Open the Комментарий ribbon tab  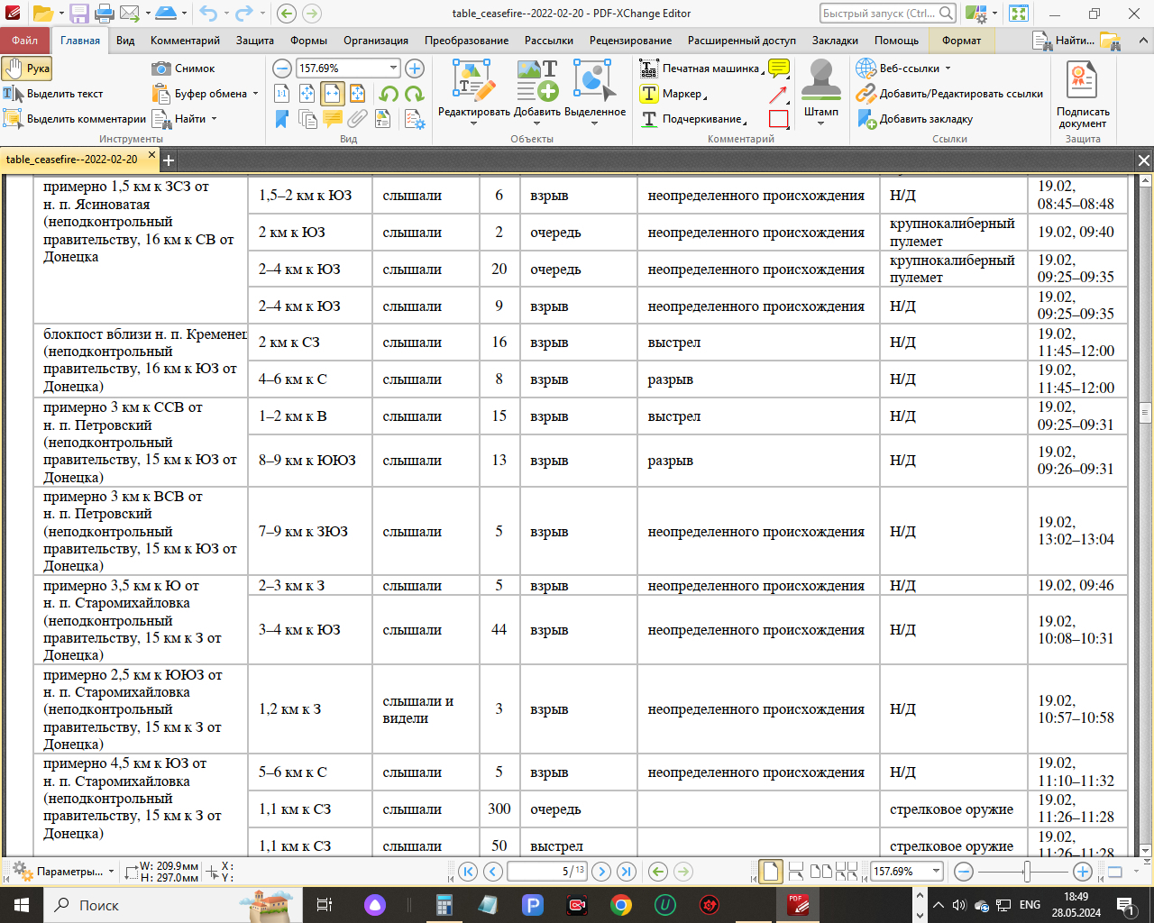[185, 41]
